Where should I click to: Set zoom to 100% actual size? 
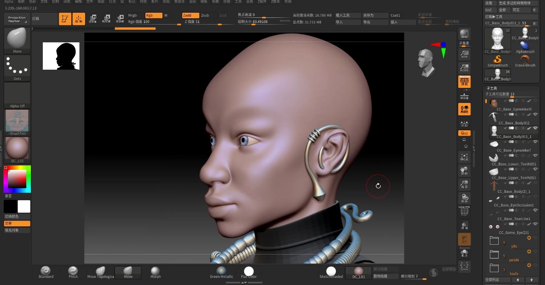pos(464,54)
